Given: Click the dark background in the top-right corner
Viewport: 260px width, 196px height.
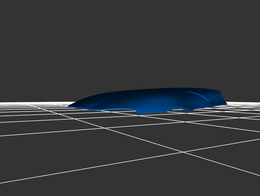Looking at the screenshot, I should 247,13.
